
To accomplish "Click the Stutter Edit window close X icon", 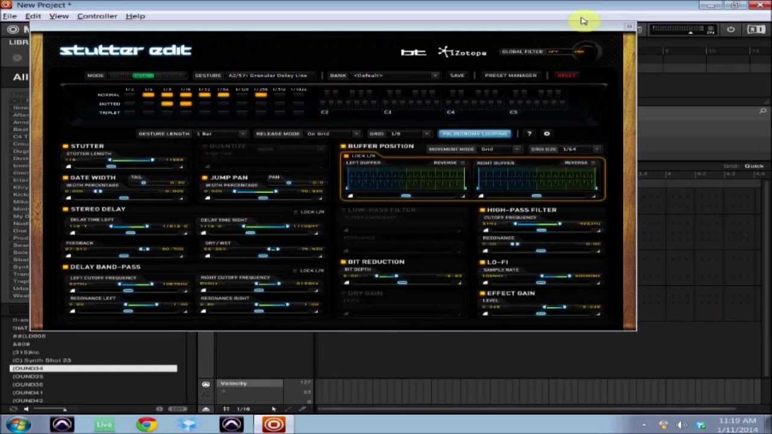I will point(629,27).
